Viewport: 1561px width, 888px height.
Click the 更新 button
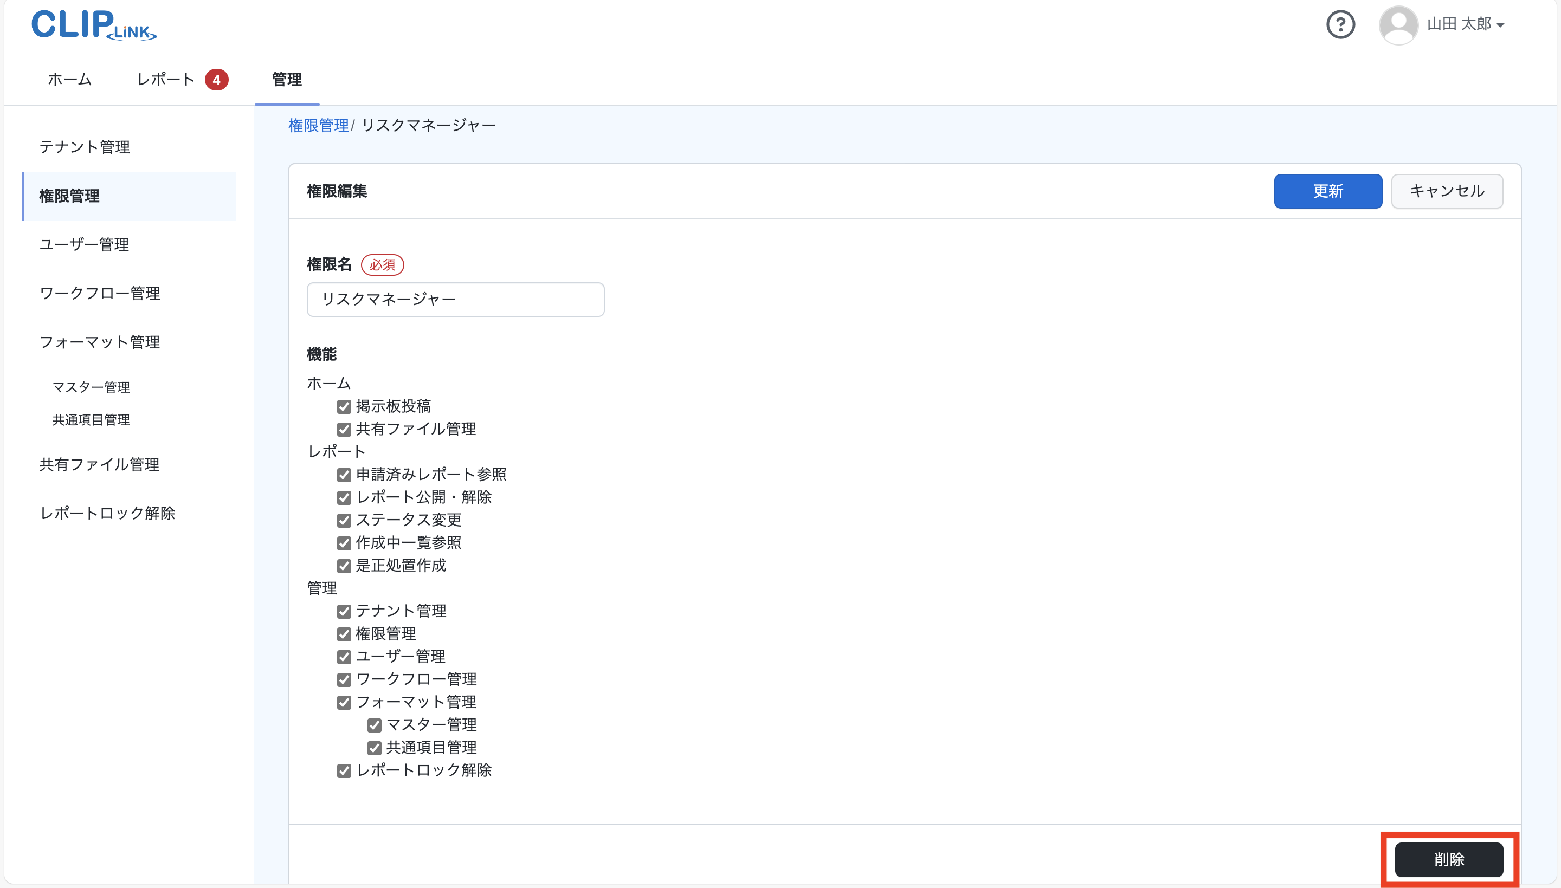pyautogui.click(x=1327, y=191)
